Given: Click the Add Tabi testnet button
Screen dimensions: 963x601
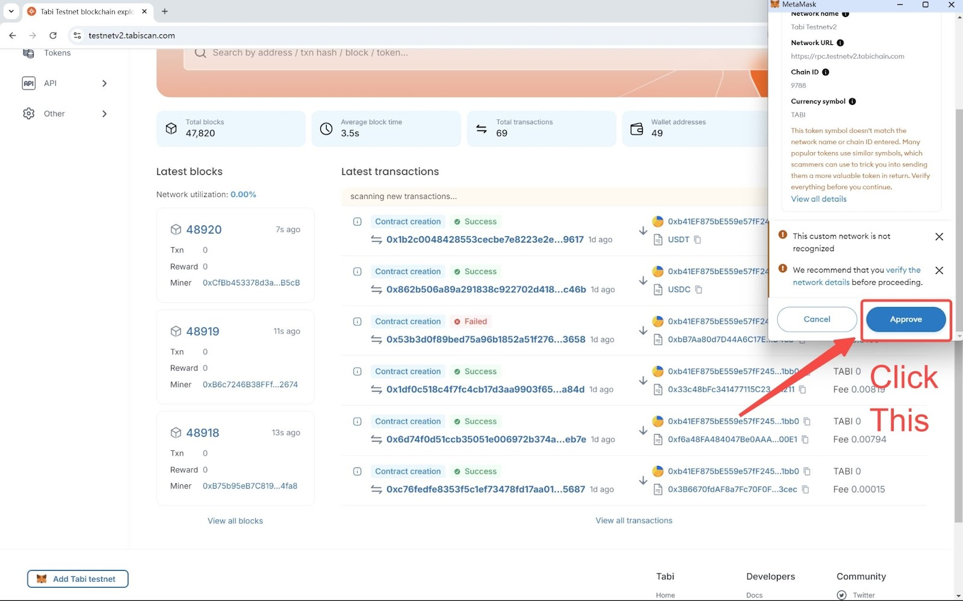Looking at the screenshot, I should click(78, 579).
